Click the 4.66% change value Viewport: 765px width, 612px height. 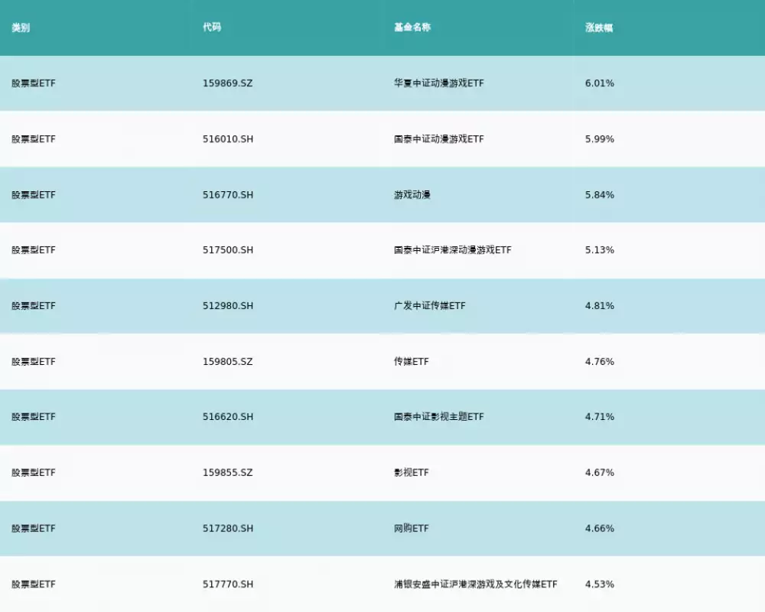tap(600, 528)
